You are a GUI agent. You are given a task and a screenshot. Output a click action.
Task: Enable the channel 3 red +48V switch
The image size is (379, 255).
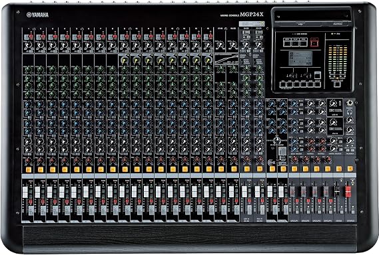[55, 37]
